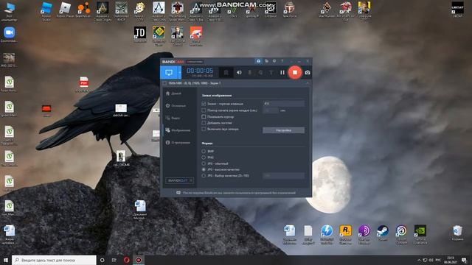This screenshot has height=265, width=472.
Task: Open the Zoom desktop icon
Action: 9,35
